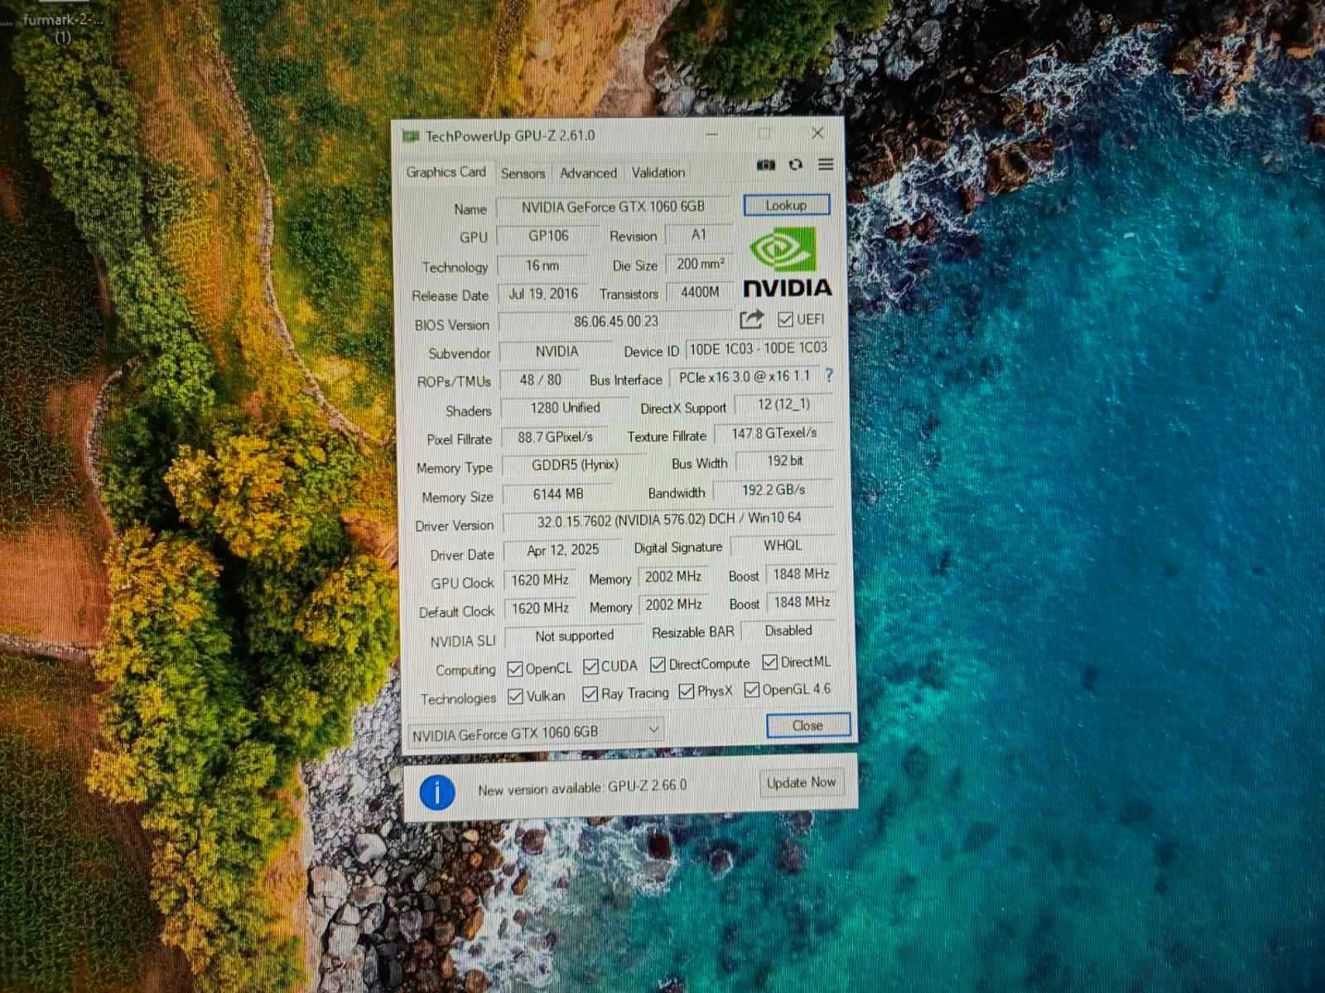Image resolution: width=1325 pixels, height=993 pixels.
Task: Switch to the Advanced tab
Action: 588,173
